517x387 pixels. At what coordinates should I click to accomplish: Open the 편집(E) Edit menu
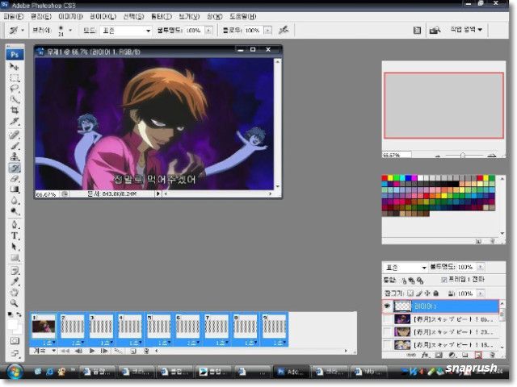click(41, 16)
